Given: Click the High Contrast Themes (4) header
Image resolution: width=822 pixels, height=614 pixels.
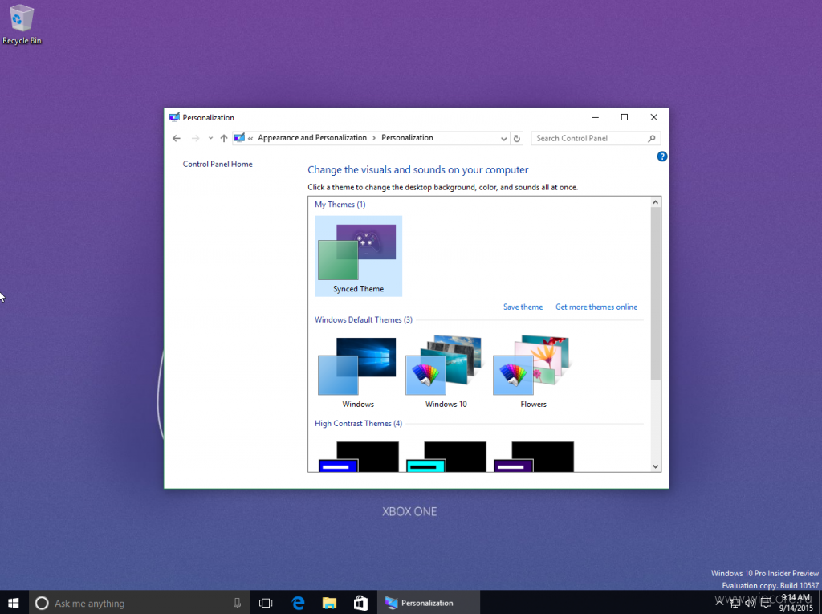Looking at the screenshot, I should coord(358,424).
